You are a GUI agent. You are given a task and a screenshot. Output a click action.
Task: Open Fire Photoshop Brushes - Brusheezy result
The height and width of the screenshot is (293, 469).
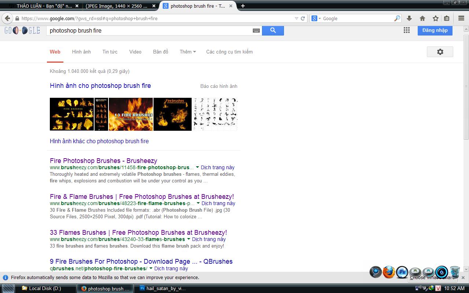[103, 161]
